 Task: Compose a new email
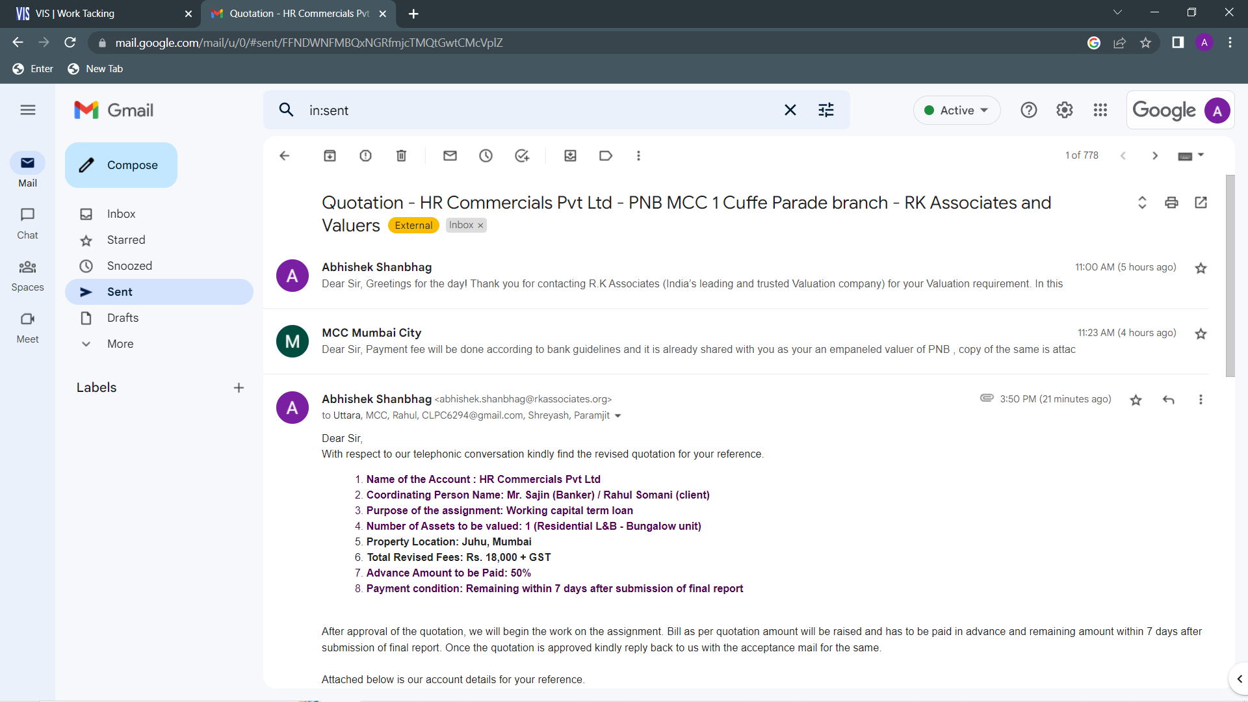point(121,165)
